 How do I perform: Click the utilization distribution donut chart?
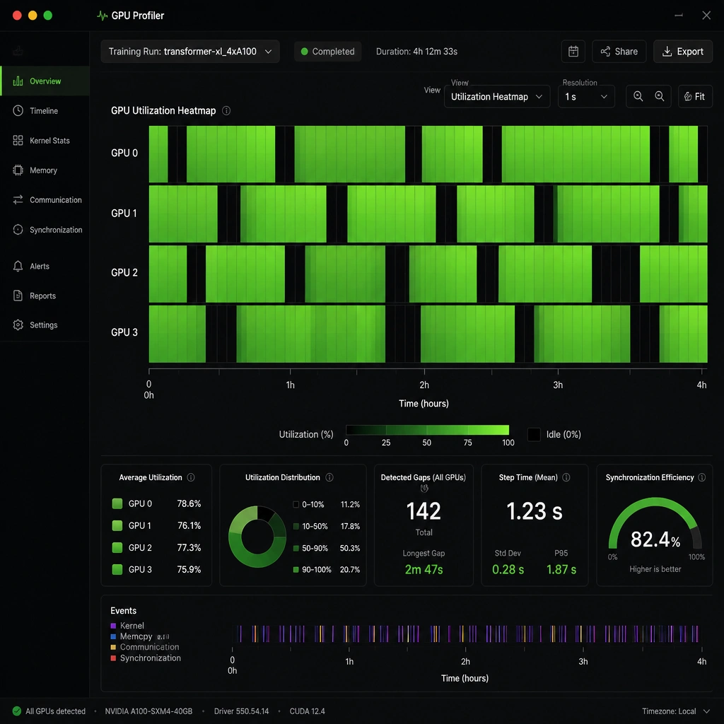coord(257,537)
